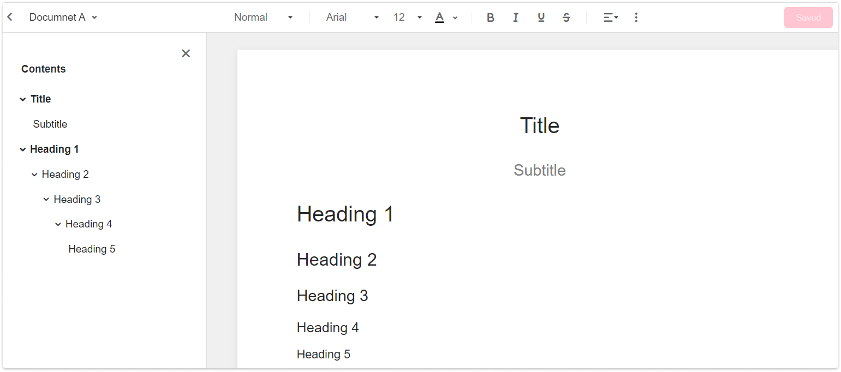This screenshot has height=372, width=841.
Task: Collapse the Heading 1 outline chevron
Action: [22, 149]
